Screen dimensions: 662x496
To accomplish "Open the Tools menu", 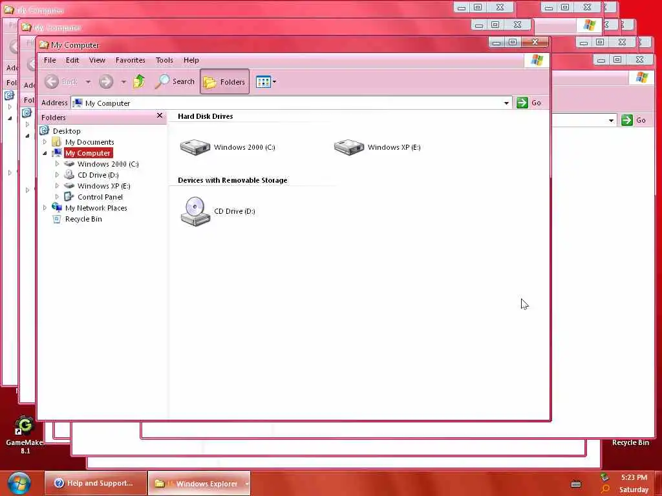I will point(164,60).
